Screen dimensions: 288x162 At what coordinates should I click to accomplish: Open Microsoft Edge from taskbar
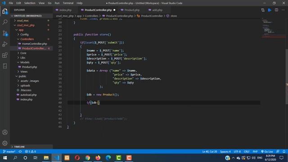coord(108,158)
